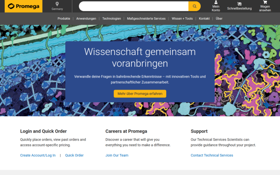Click the Germany location pin icon
Image resolution: width=280 pixels, height=175 pixels.
(57, 4)
